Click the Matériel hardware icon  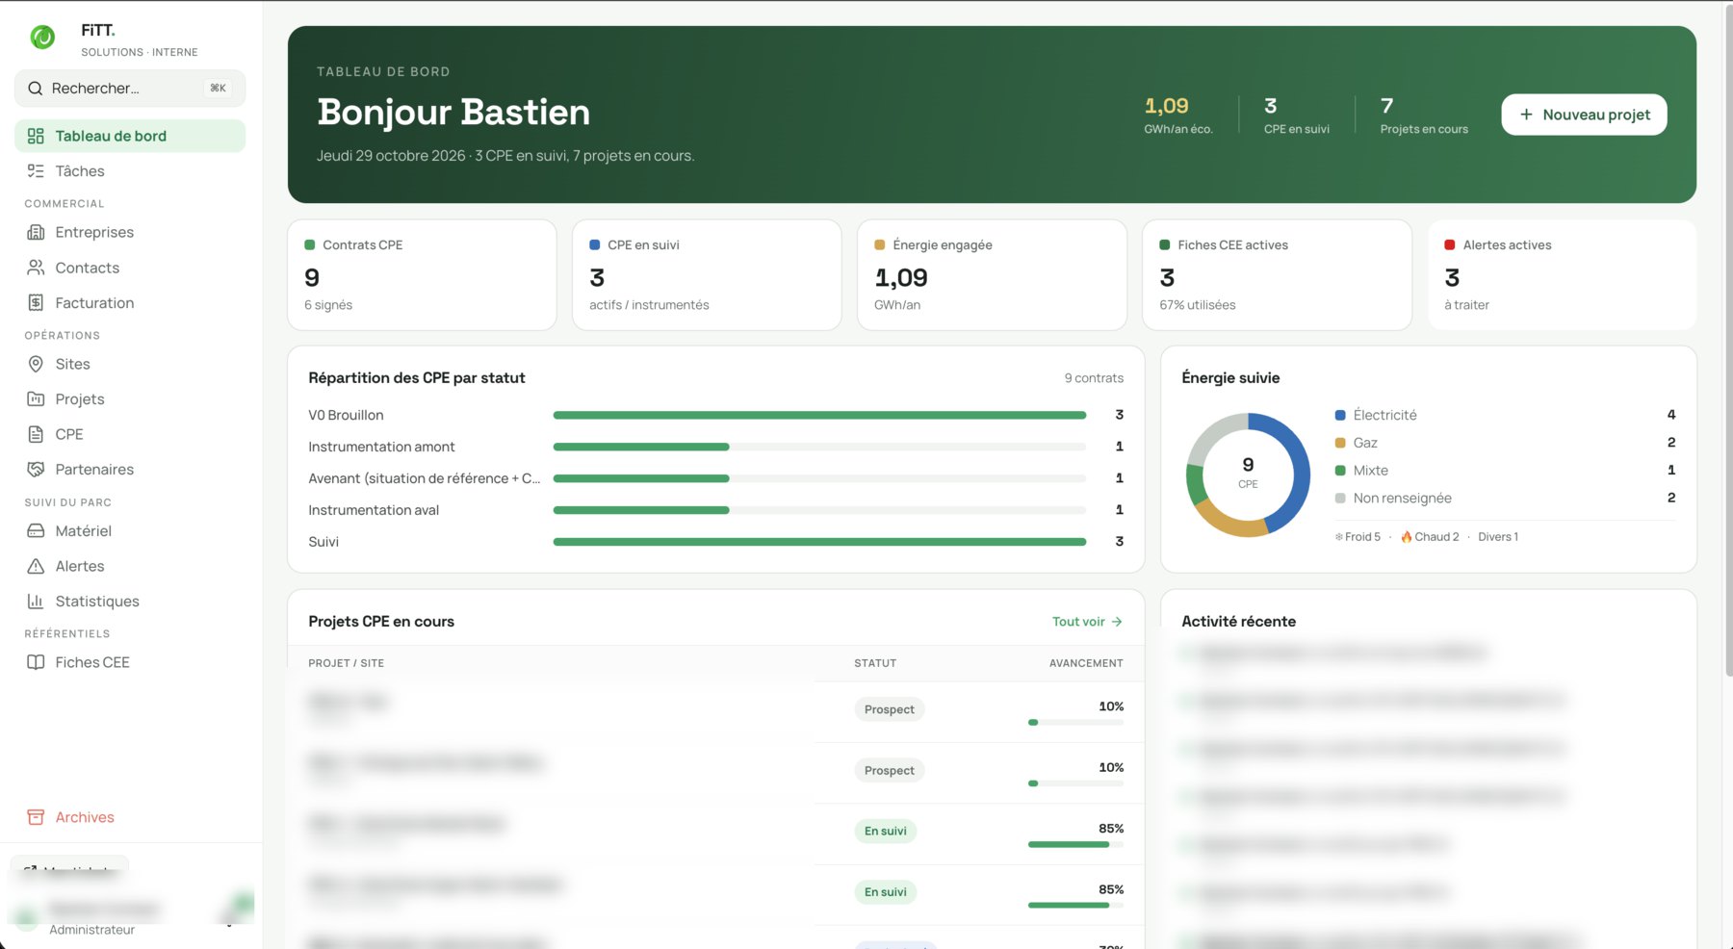pos(36,531)
